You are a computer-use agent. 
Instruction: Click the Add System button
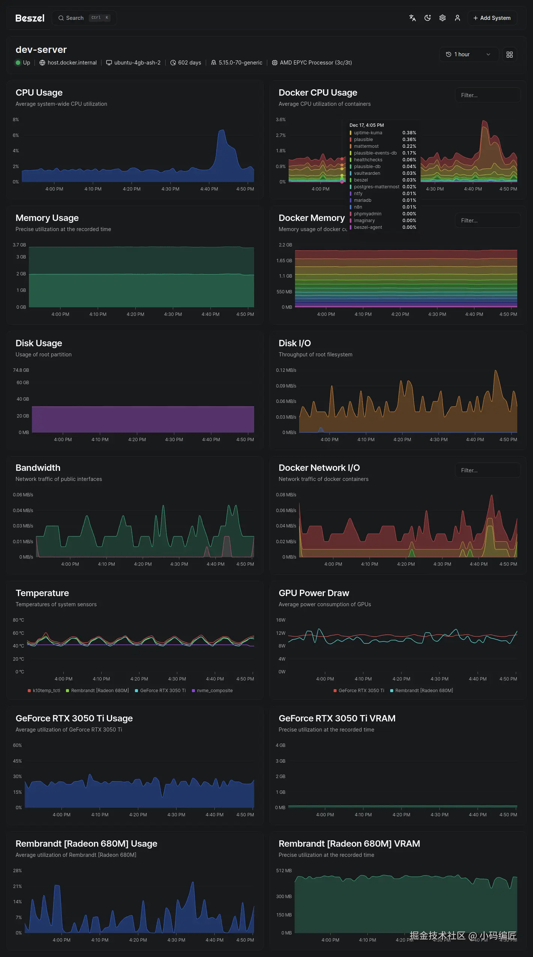(x=492, y=18)
